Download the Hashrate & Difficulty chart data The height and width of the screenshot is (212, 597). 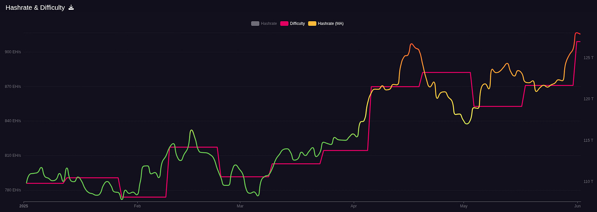71,7
